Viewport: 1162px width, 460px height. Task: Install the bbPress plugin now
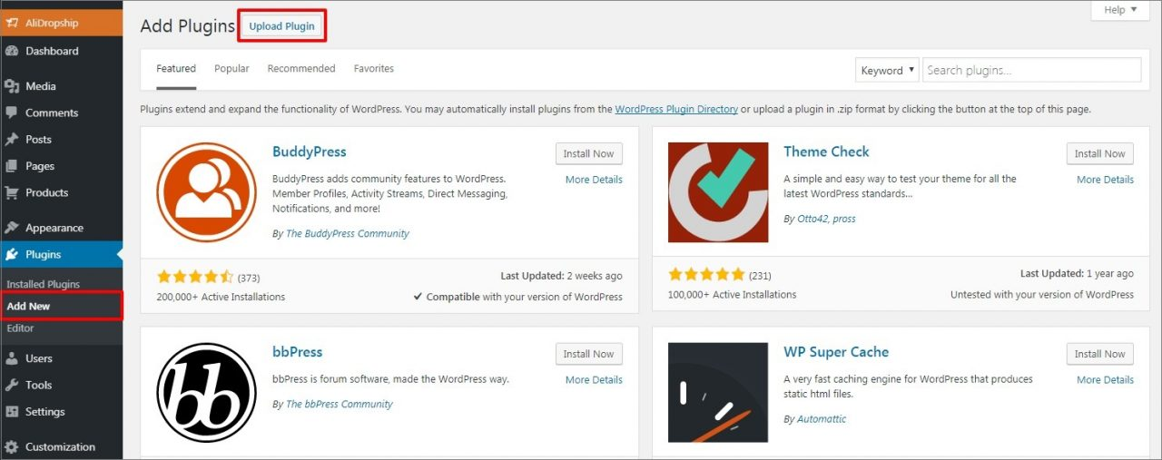coord(589,354)
